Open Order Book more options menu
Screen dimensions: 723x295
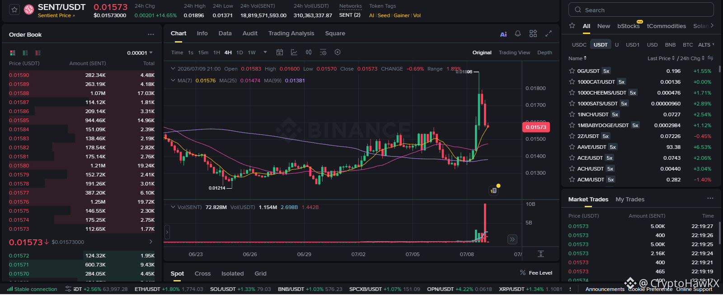point(151,34)
